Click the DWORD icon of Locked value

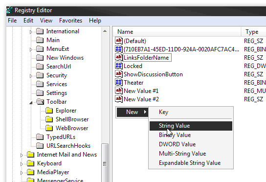119,66
